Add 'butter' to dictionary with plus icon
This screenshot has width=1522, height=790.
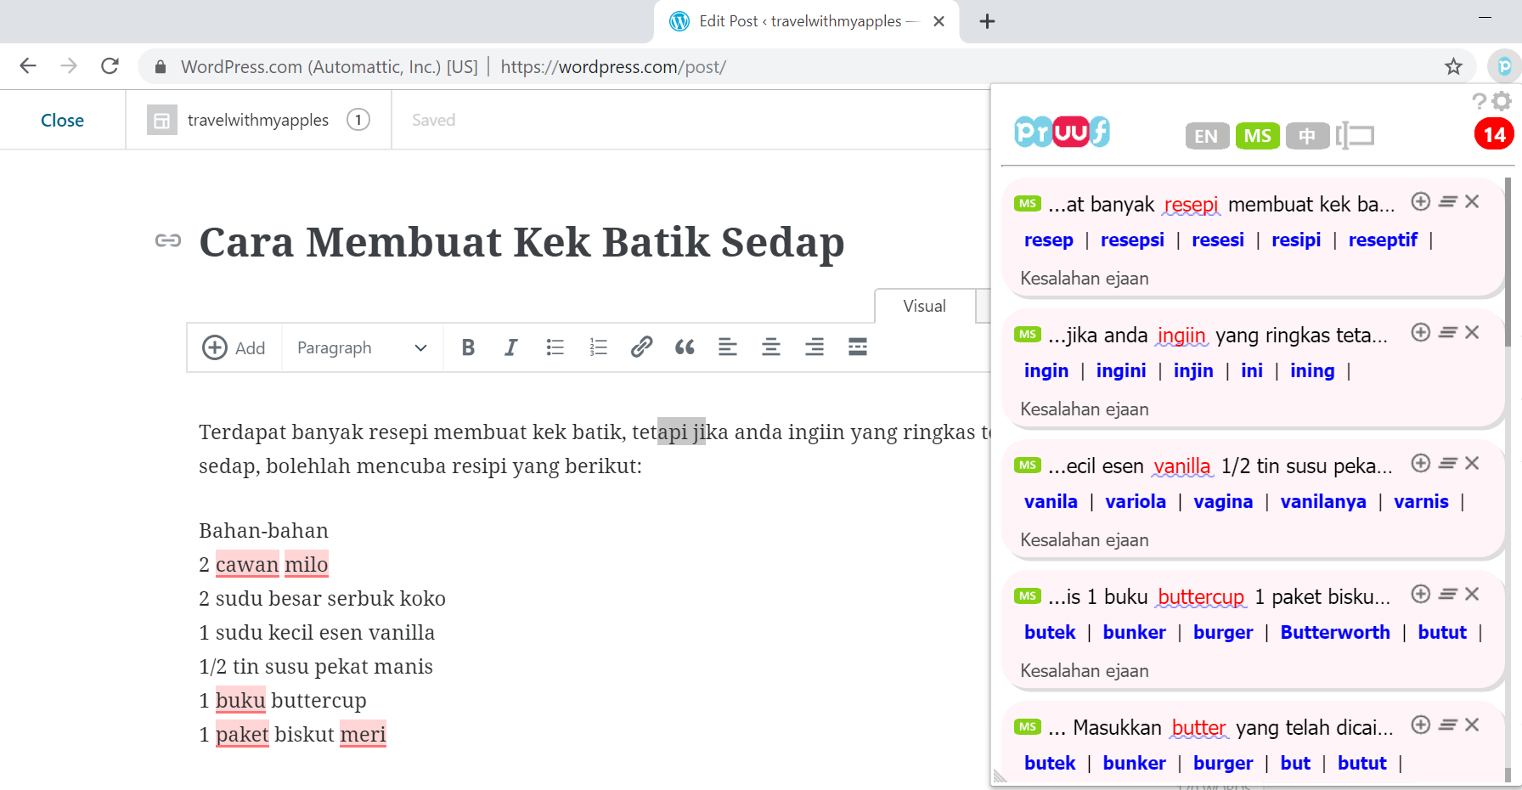1421,725
